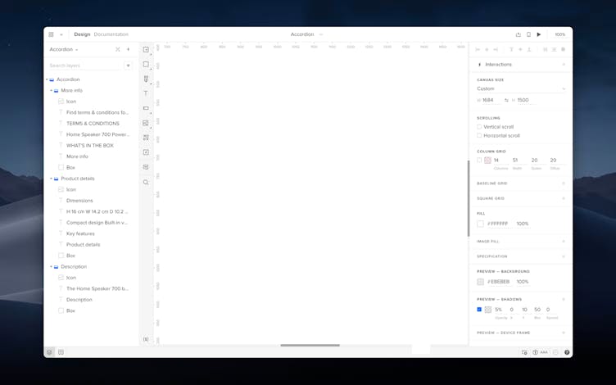Select the Box layer under Product details
The height and width of the screenshot is (385, 616).
pyautogui.click(x=70, y=256)
